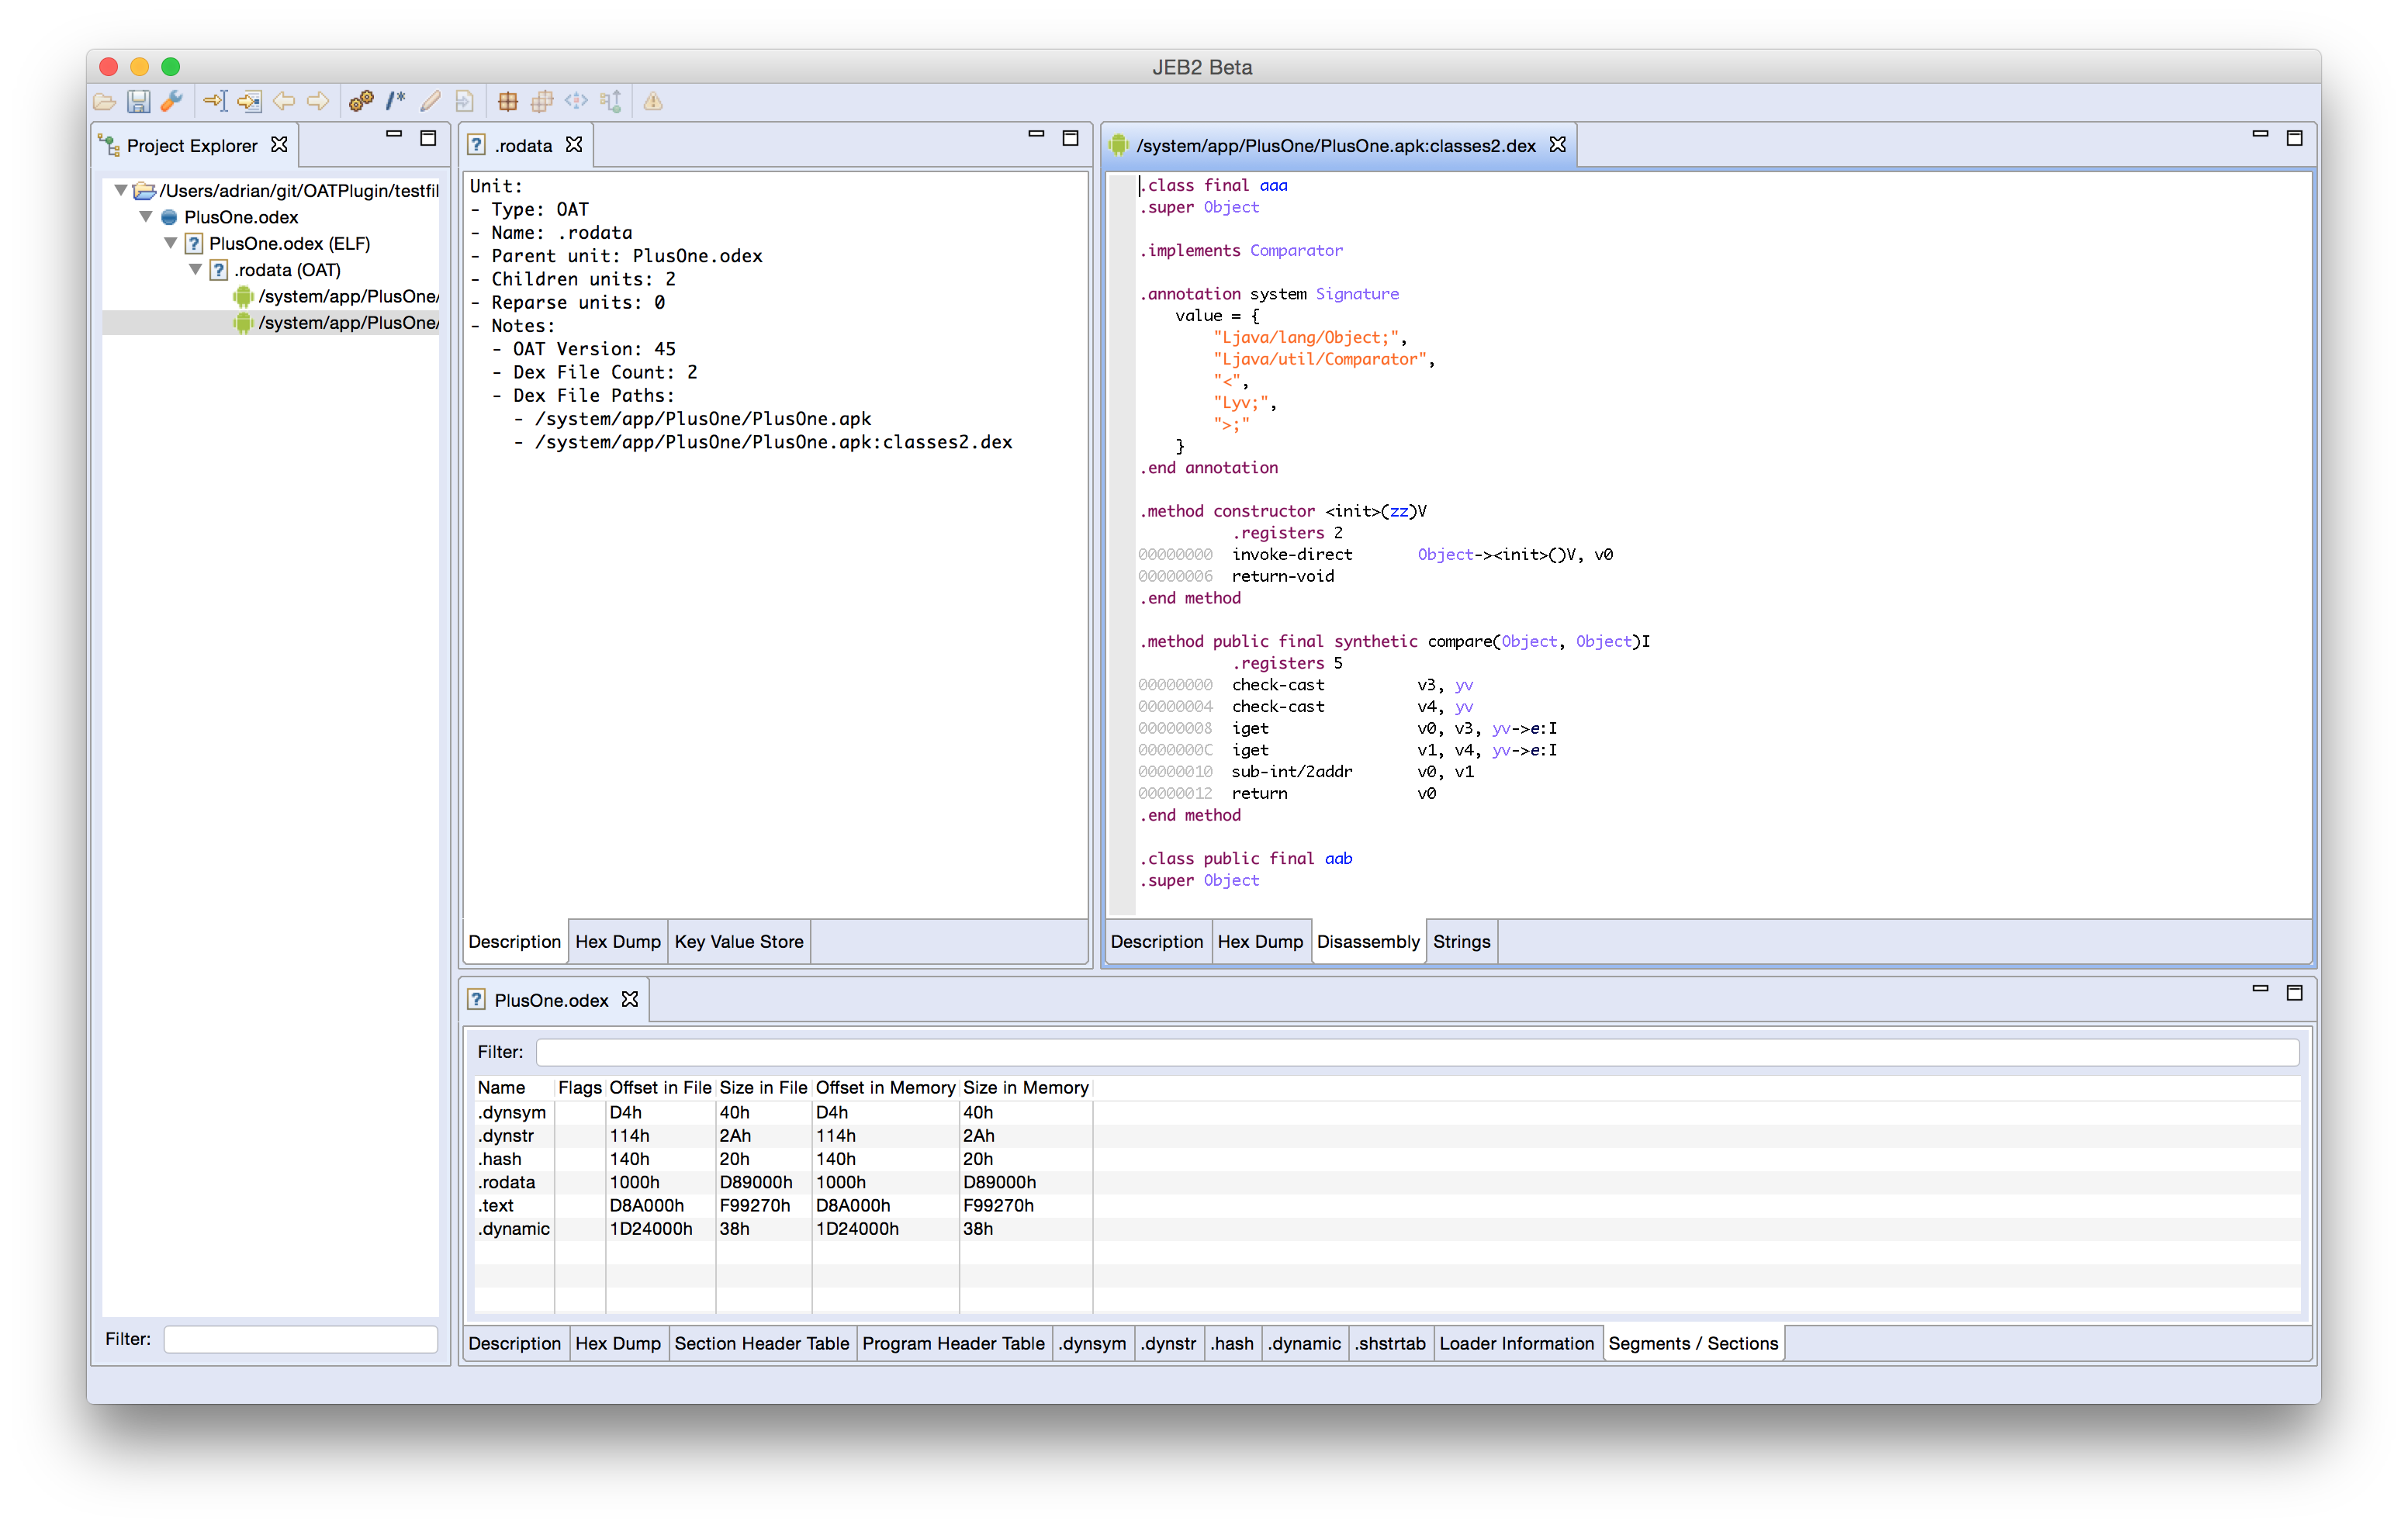Viewport: 2408px width, 1528px height.
Task: Click the blue sphere icon beside PlusOne.odex
Action: point(169,217)
